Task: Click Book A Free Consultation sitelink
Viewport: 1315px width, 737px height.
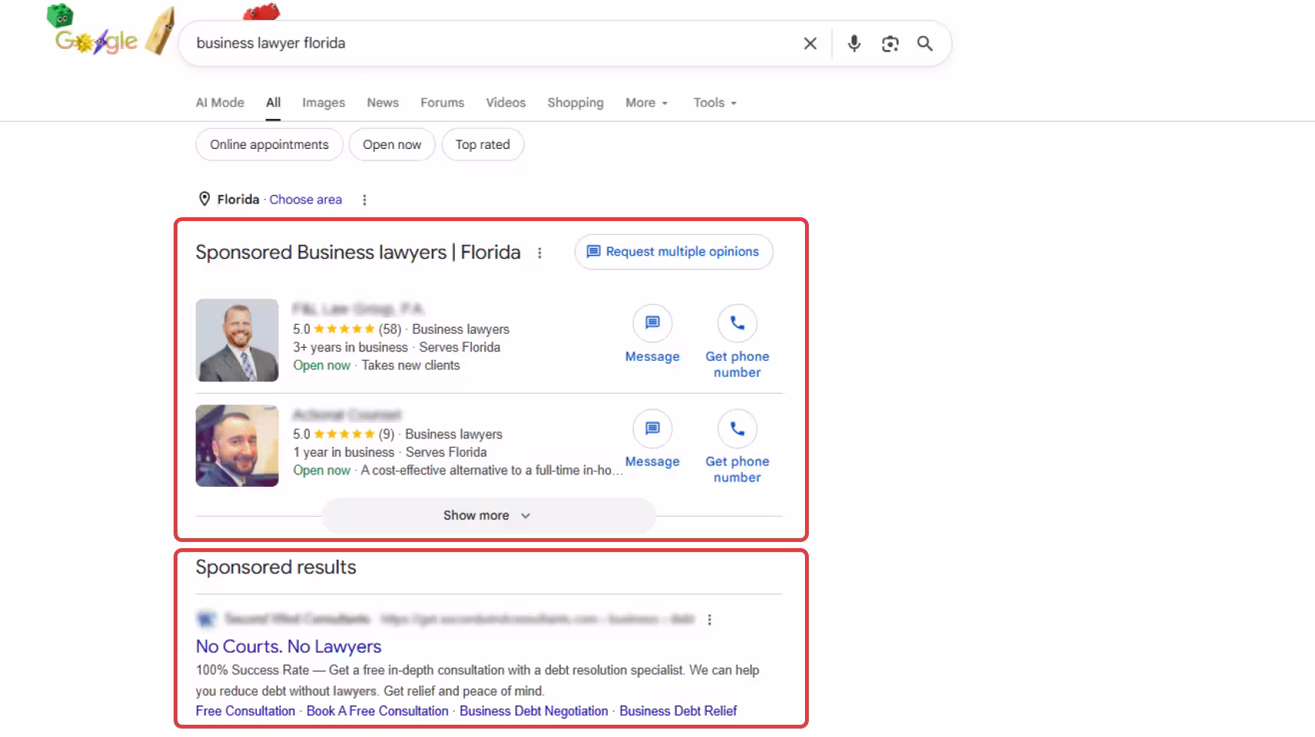Action: [377, 712]
